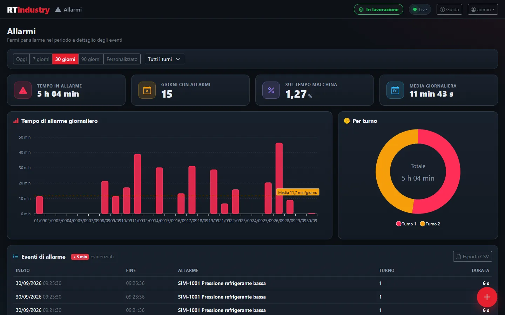Select the 7 giorni period

coord(41,59)
